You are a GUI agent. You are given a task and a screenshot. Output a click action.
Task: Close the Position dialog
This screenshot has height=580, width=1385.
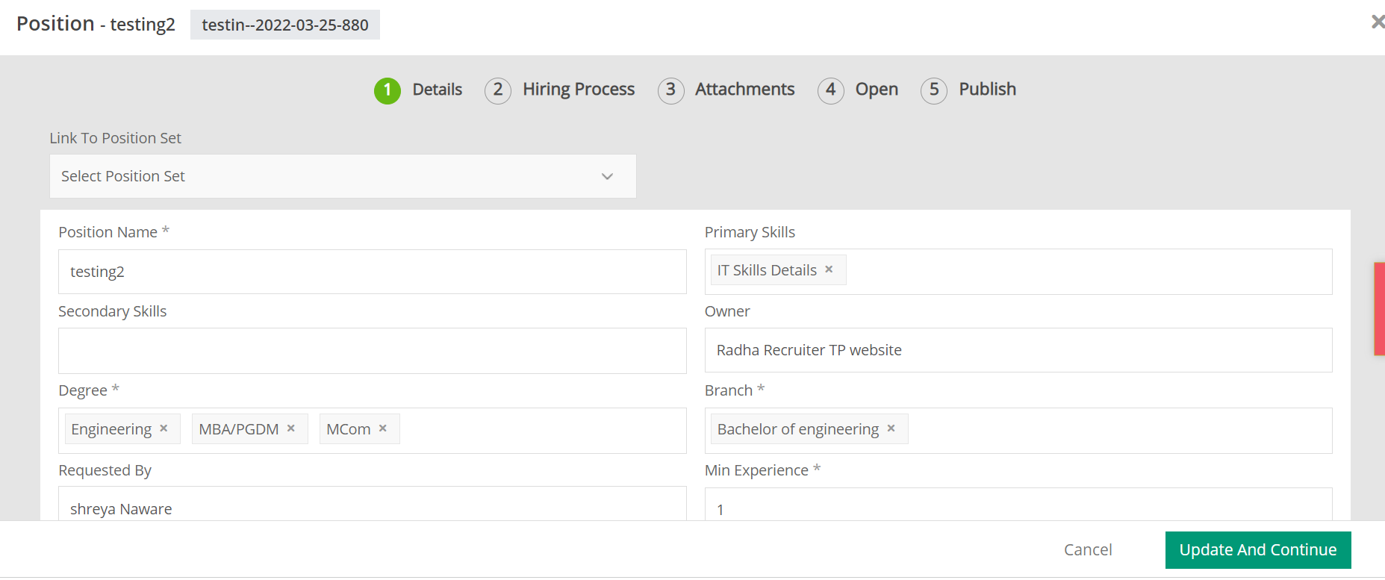(x=1378, y=22)
